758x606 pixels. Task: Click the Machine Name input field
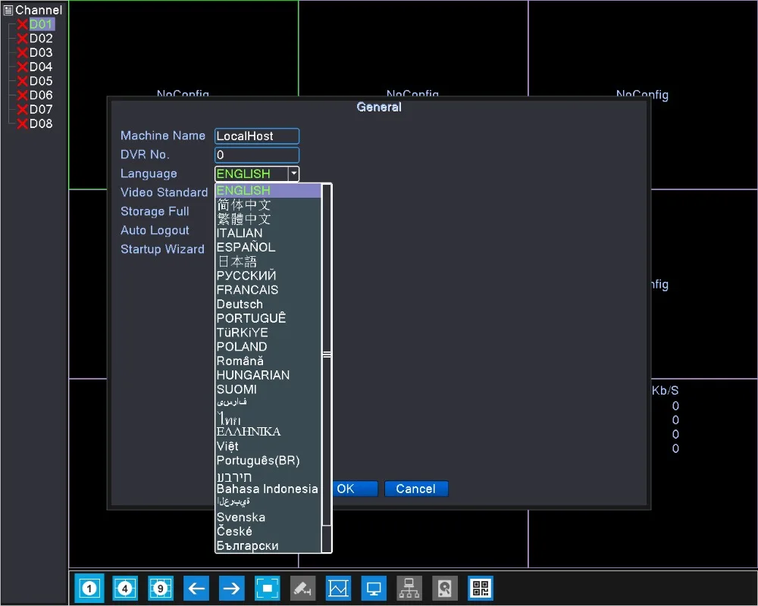pyautogui.click(x=257, y=136)
